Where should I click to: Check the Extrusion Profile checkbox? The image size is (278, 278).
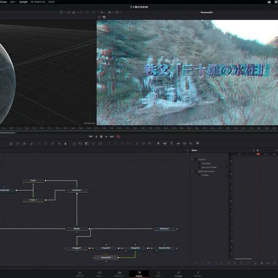point(199,167)
